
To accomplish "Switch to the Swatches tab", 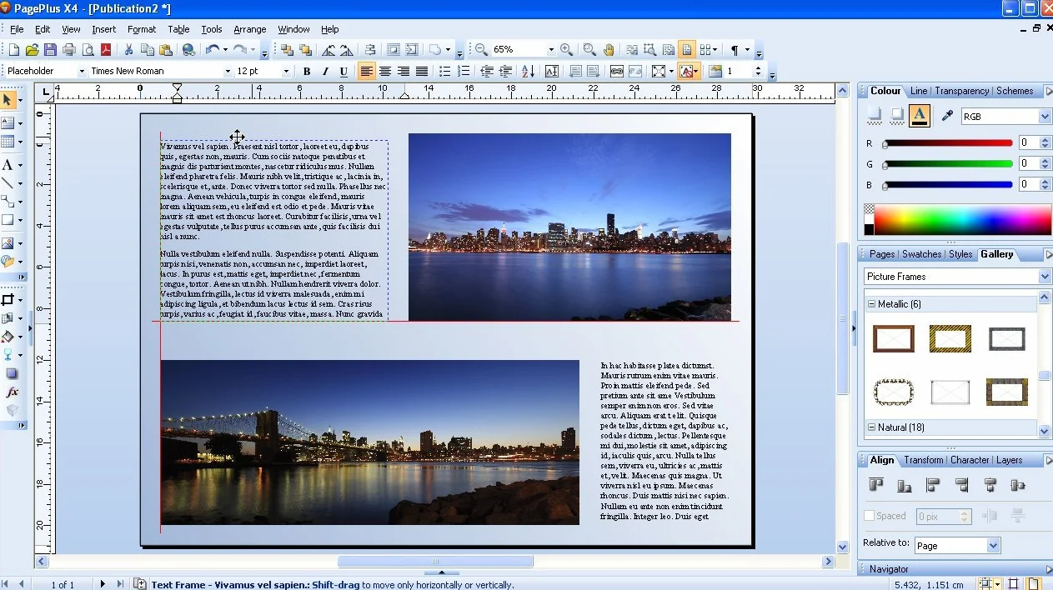I will tap(921, 254).
